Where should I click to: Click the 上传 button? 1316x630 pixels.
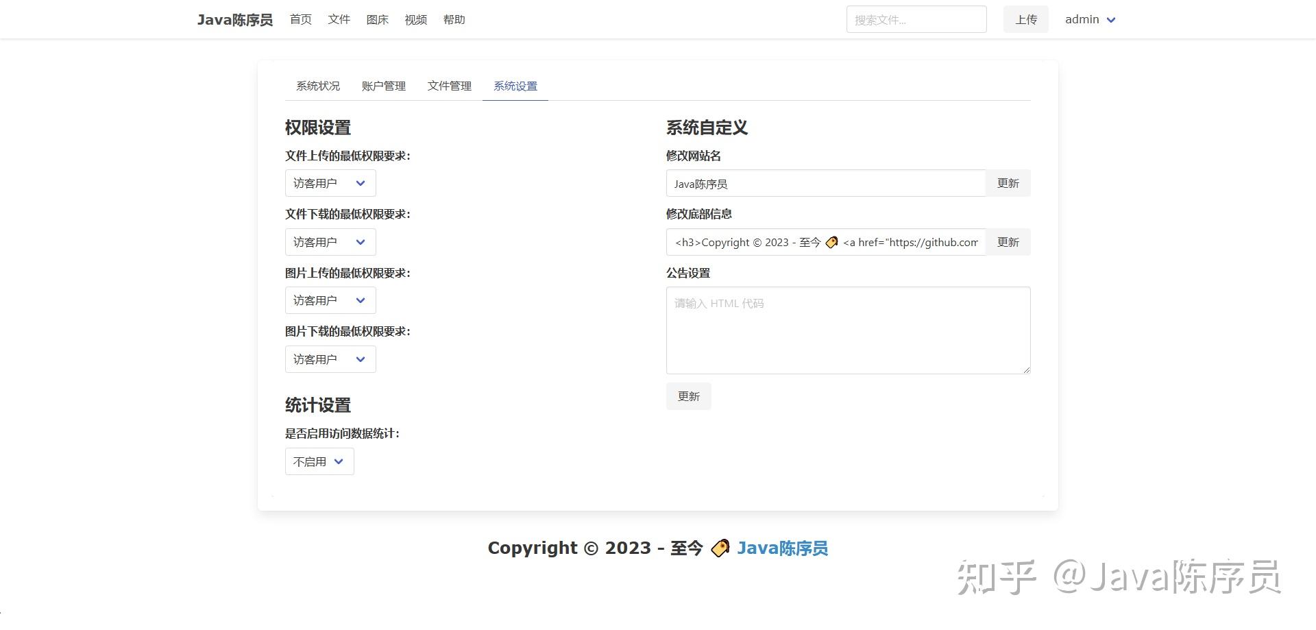tap(1026, 19)
